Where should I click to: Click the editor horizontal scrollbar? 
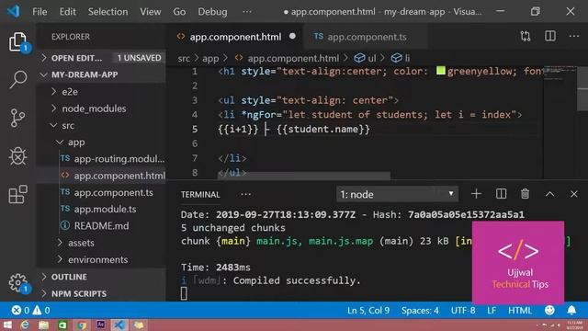[304, 176]
